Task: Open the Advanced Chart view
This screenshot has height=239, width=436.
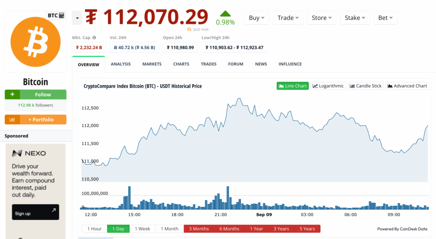Action: [x=407, y=86]
